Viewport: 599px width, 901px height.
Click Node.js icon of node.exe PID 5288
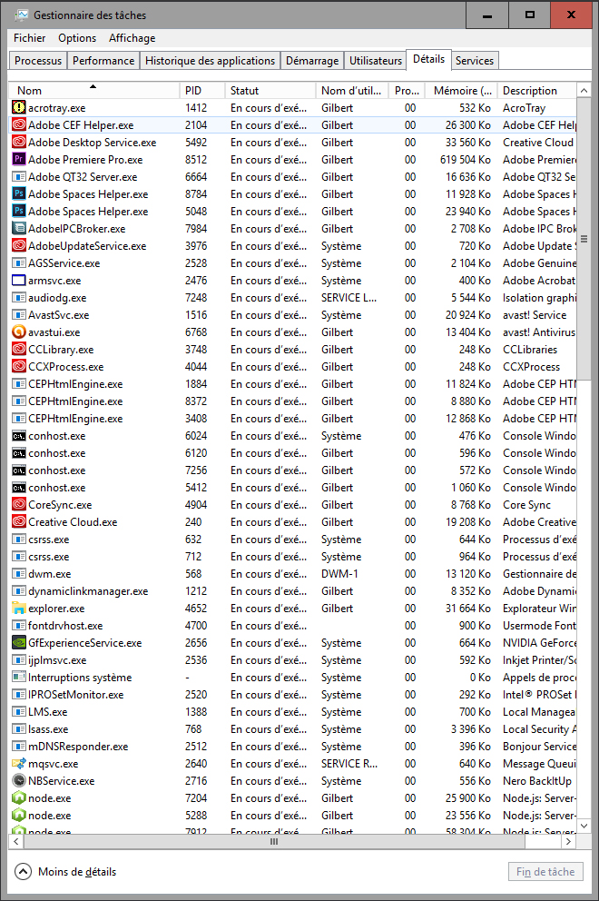click(19, 816)
